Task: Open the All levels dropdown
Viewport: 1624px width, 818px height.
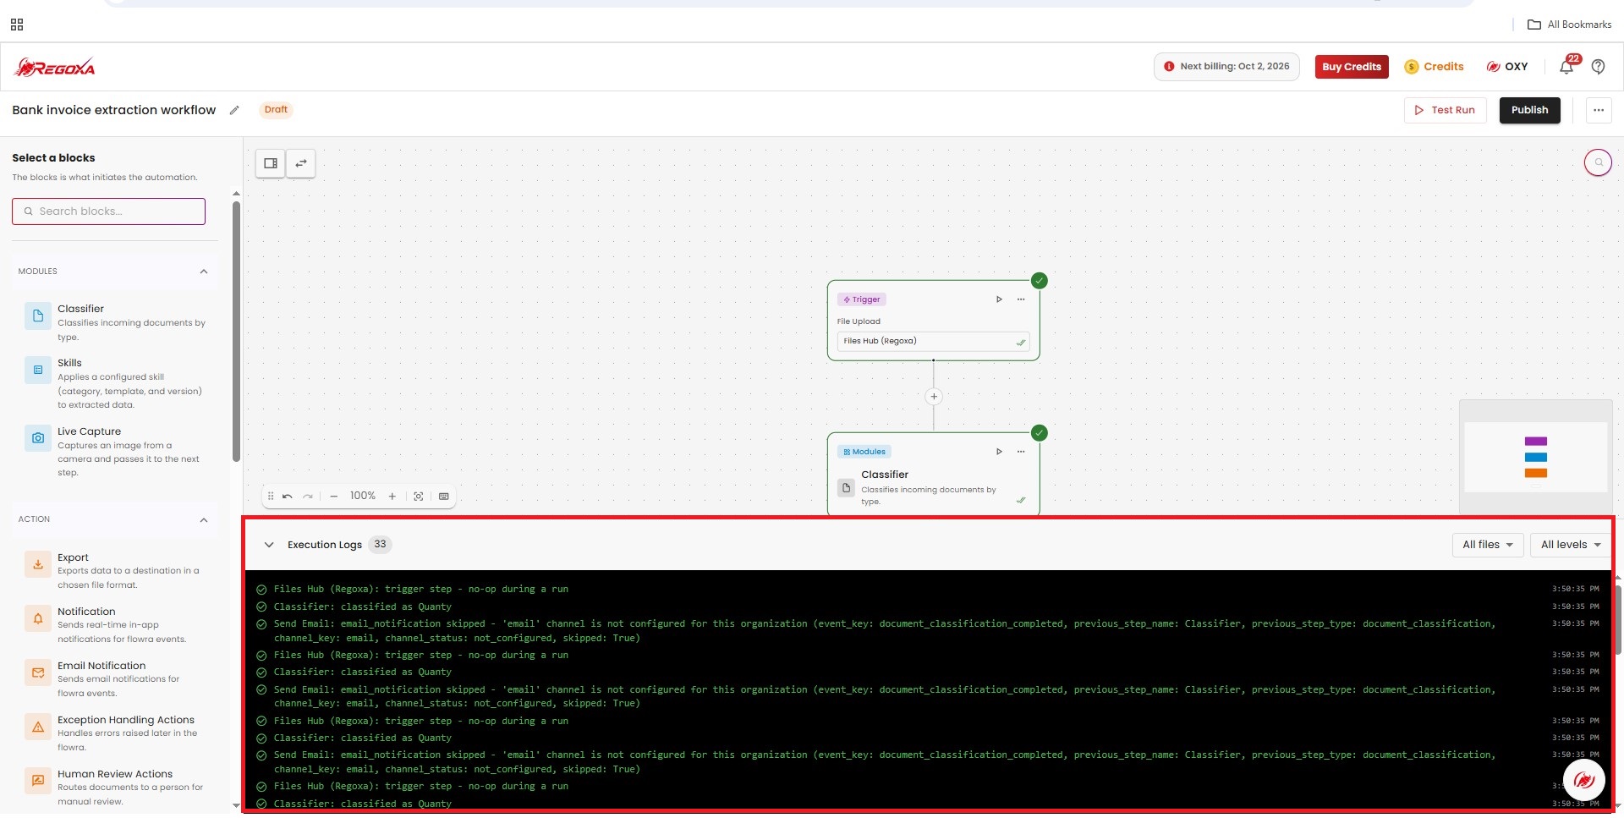Action: (x=1571, y=545)
